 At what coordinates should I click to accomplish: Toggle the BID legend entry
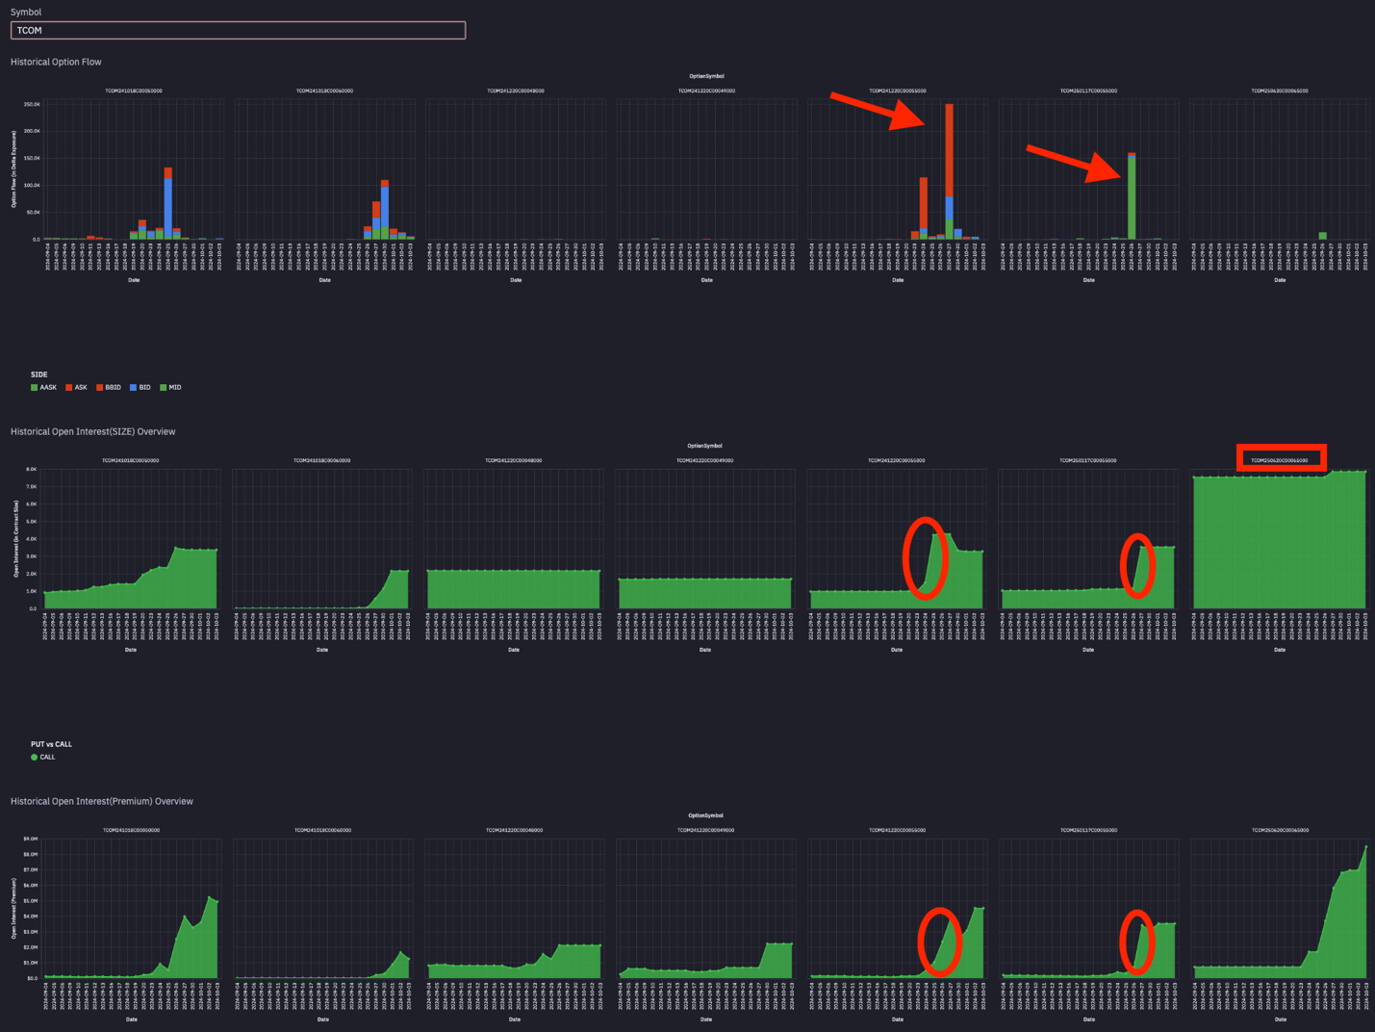[x=140, y=388]
